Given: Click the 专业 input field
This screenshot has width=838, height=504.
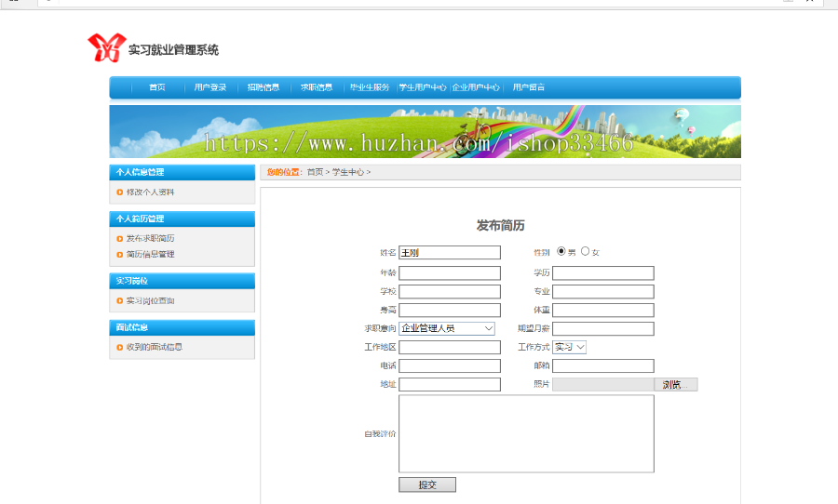Looking at the screenshot, I should pos(602,291).
